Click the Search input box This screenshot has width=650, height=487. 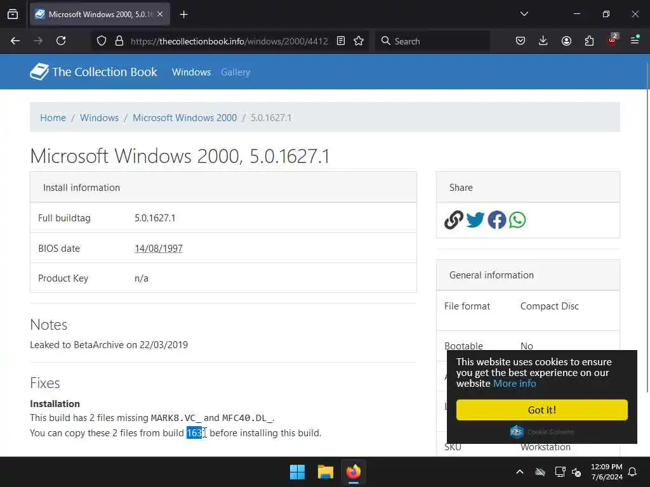(433, 41)
